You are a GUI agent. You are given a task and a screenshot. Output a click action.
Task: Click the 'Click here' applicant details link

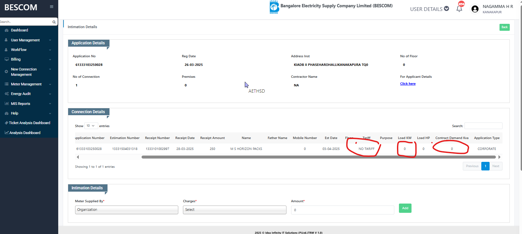pyautogui.click(x=408, y=84)
